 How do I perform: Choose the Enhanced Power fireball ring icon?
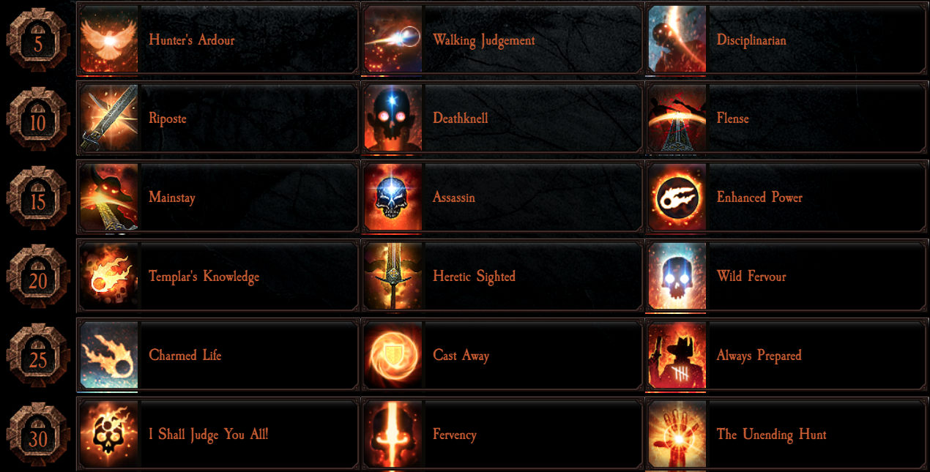[677, 198]
